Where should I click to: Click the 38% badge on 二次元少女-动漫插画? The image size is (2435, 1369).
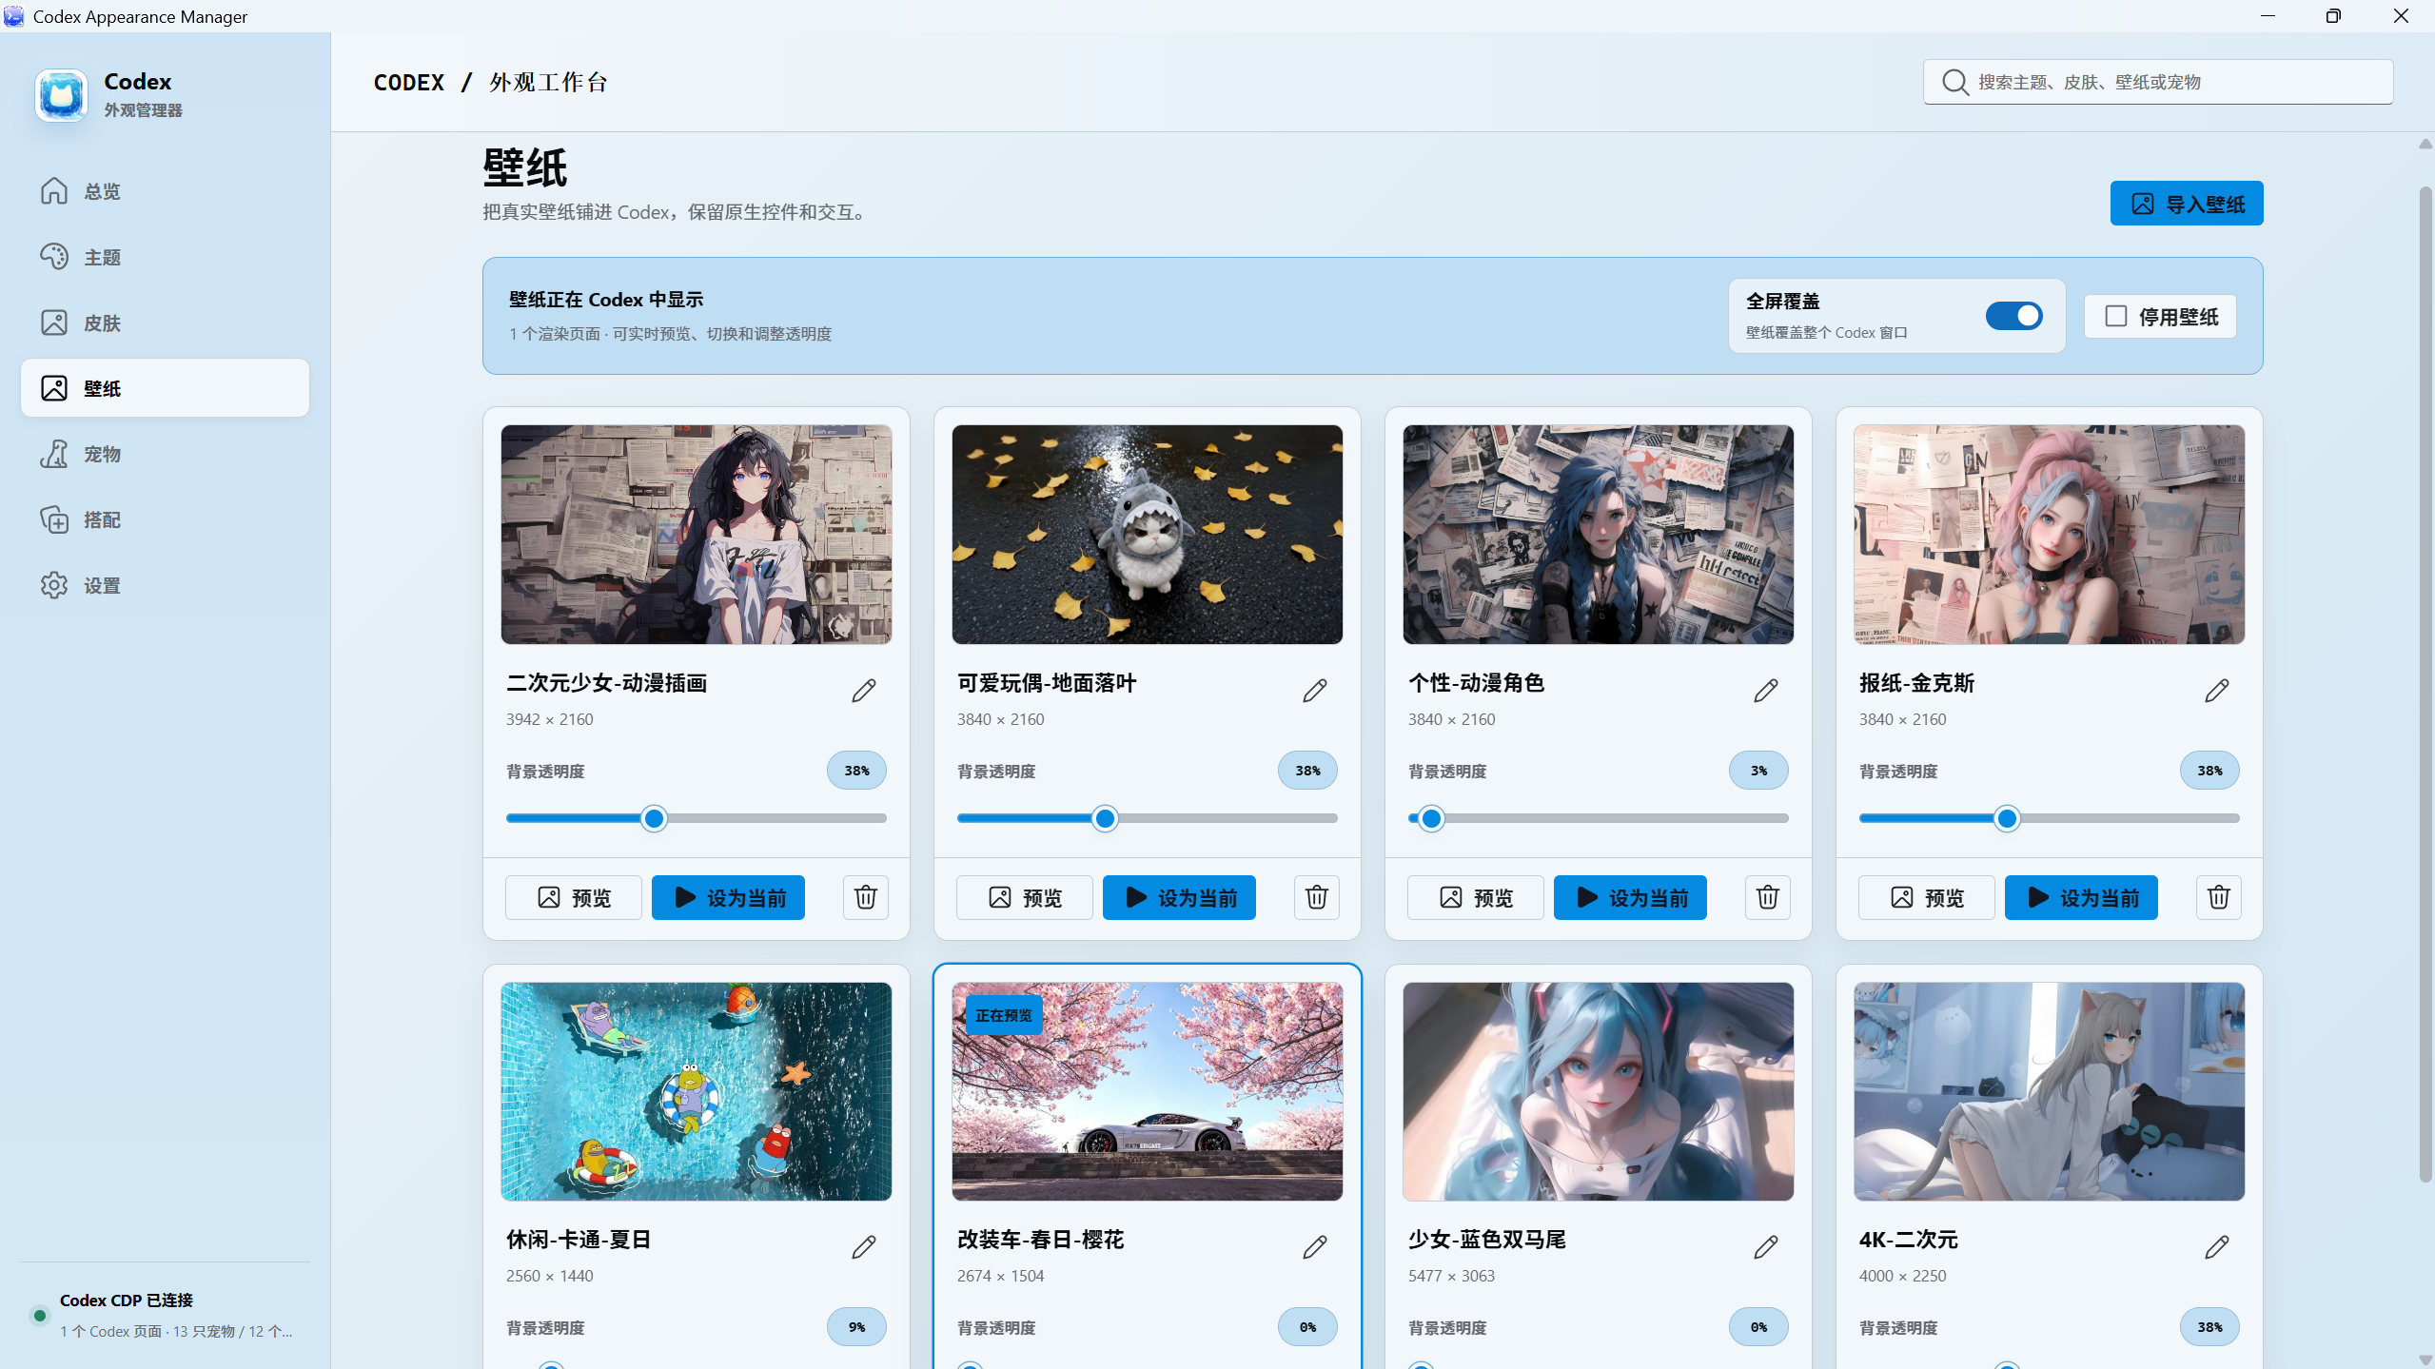pyautogui.click(x=856, y=771)
